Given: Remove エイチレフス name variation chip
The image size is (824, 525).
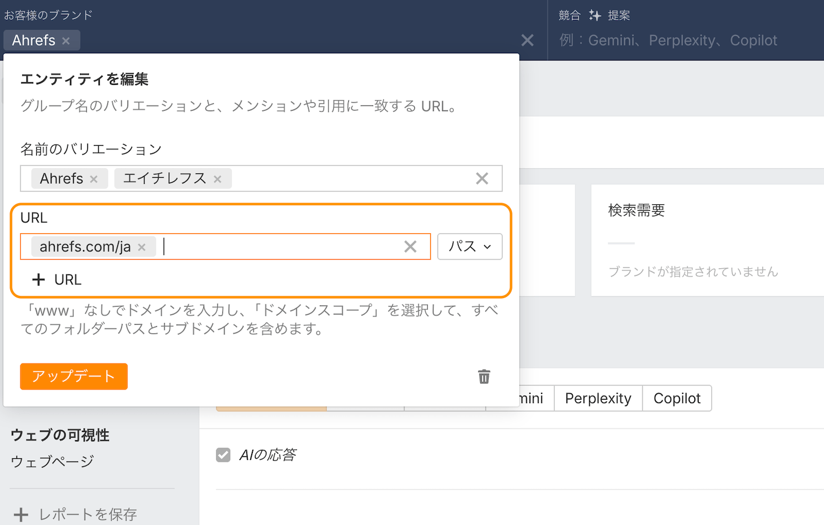Looking at the screenshot, I should pos(217,179).
